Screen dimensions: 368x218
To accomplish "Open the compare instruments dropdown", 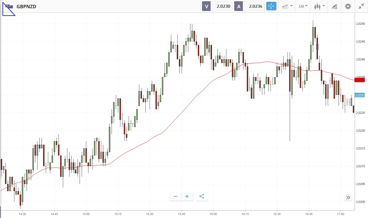I will 287,6.
